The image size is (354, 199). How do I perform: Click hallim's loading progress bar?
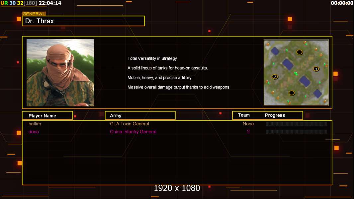pos(296,123)
